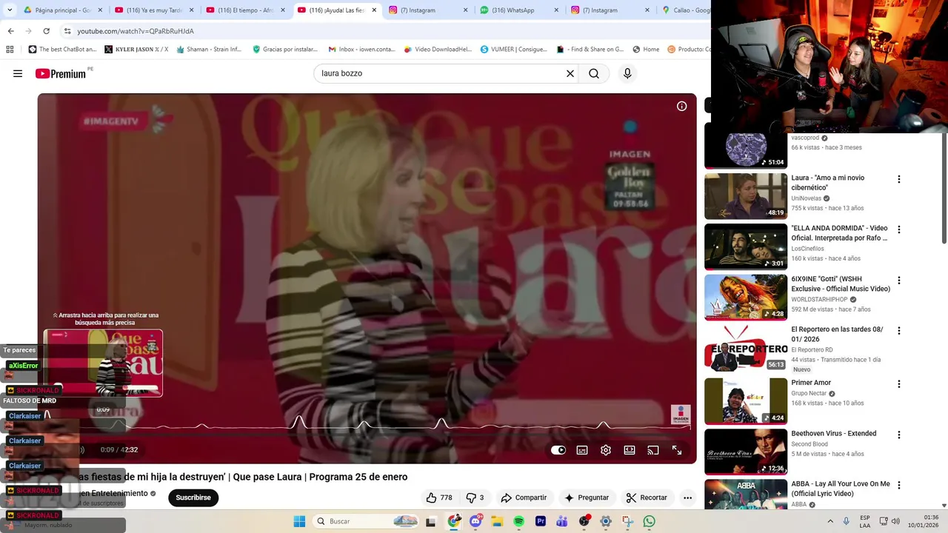Show video info card icon
The image size is (948, 533).
pyautogui.click(x=681, y=106)
